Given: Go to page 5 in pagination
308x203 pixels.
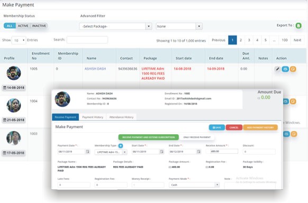Looking at the screenshot, I should (x=265, y=40).
